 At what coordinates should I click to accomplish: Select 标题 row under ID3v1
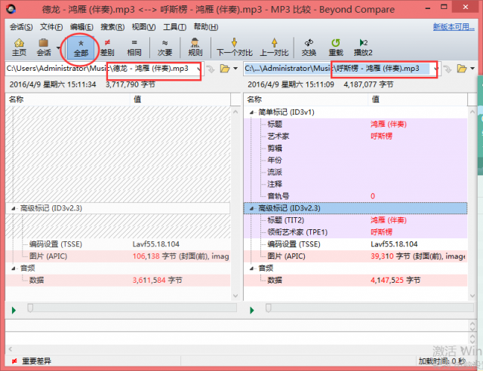pyautogui.click(x=355, y=124)
